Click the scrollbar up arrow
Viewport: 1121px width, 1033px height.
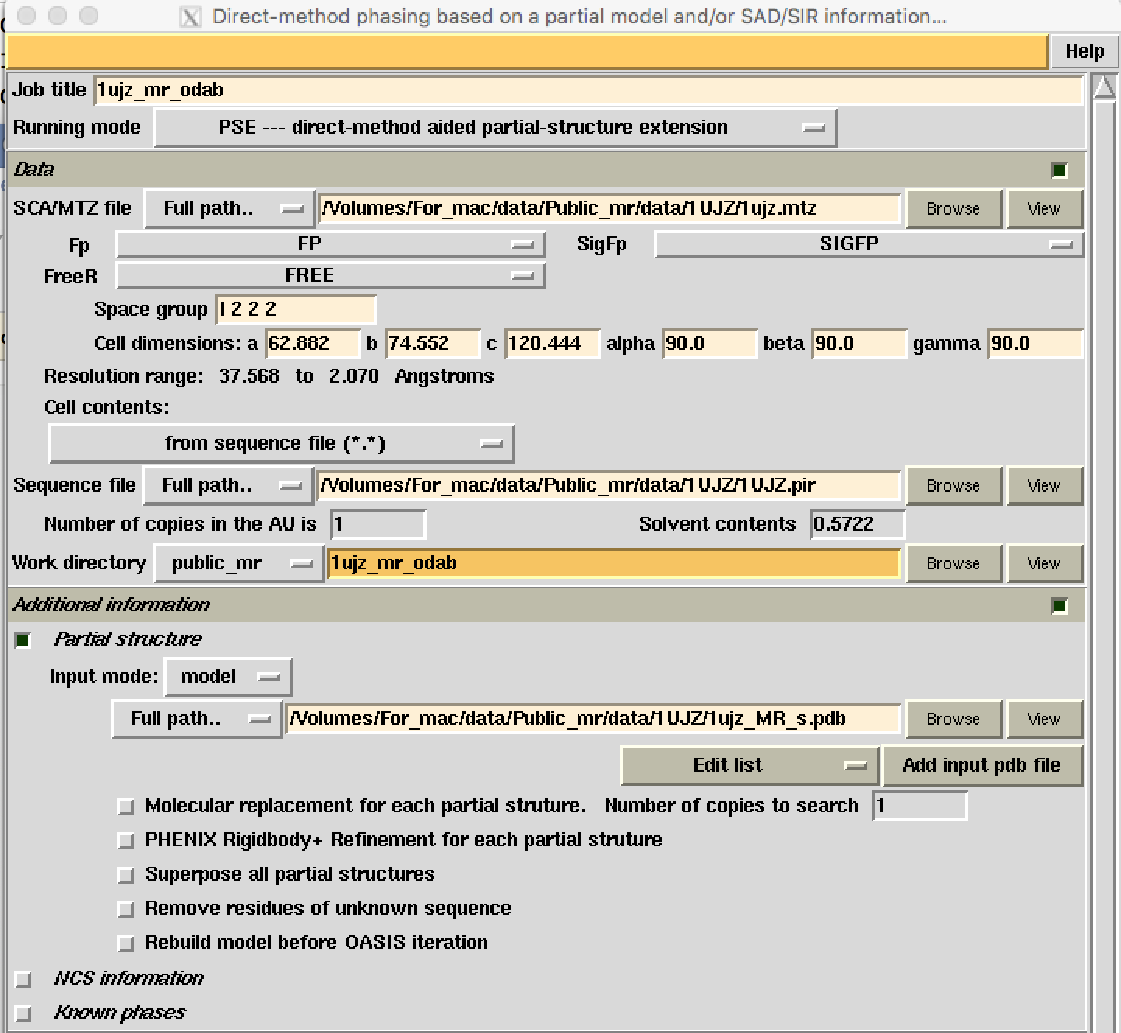tap(1104, 87)
